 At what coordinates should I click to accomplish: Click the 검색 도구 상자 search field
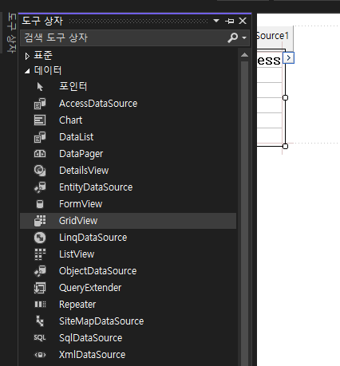(125, 37)
